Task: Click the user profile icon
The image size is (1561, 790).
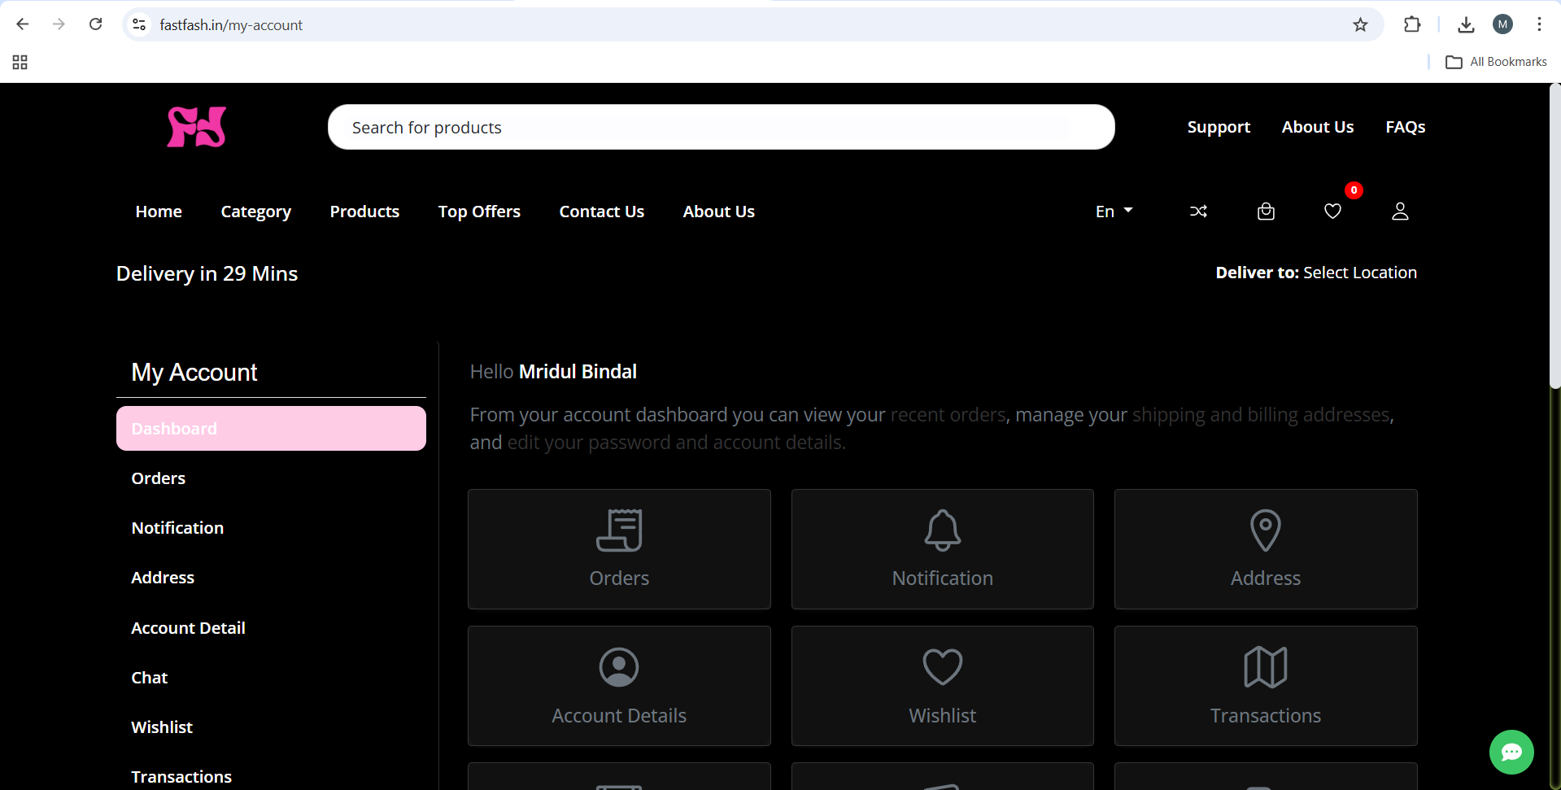Action: coord(1400,212)
